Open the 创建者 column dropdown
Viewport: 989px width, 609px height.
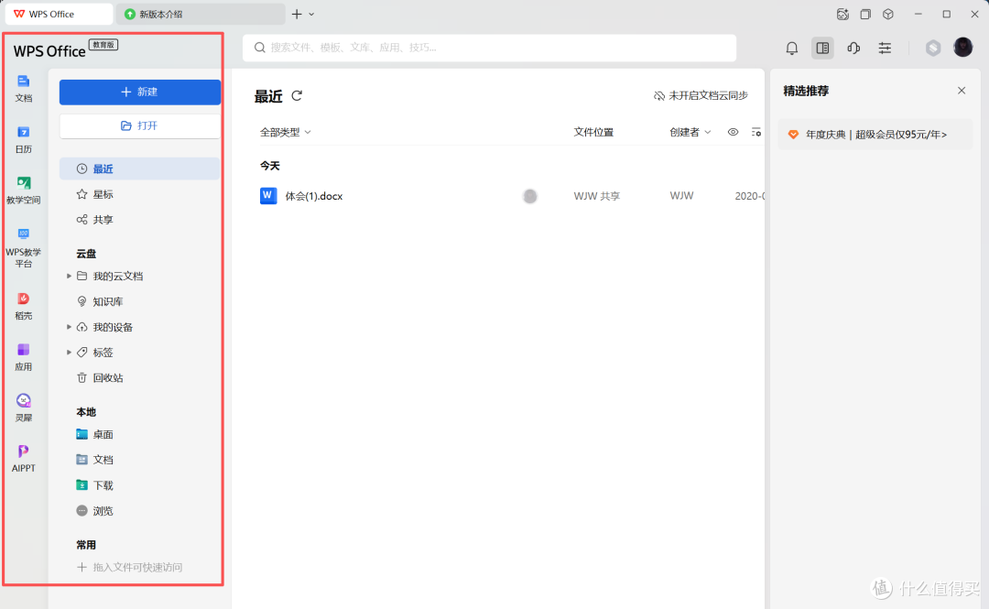pos(690,132)
